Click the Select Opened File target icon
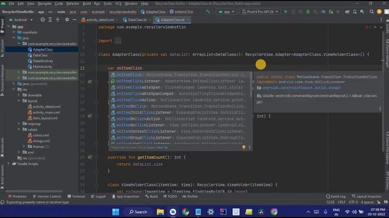 [43, 19]
